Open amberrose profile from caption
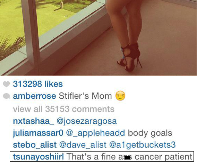This screenshot has width=197, height=163. [34, 96]
